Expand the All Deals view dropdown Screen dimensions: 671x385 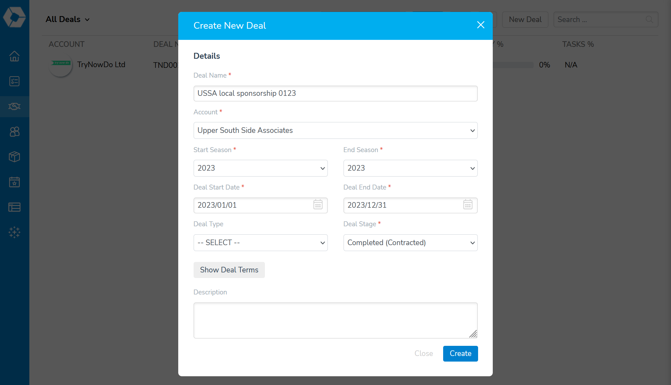[x=68, y=20]
